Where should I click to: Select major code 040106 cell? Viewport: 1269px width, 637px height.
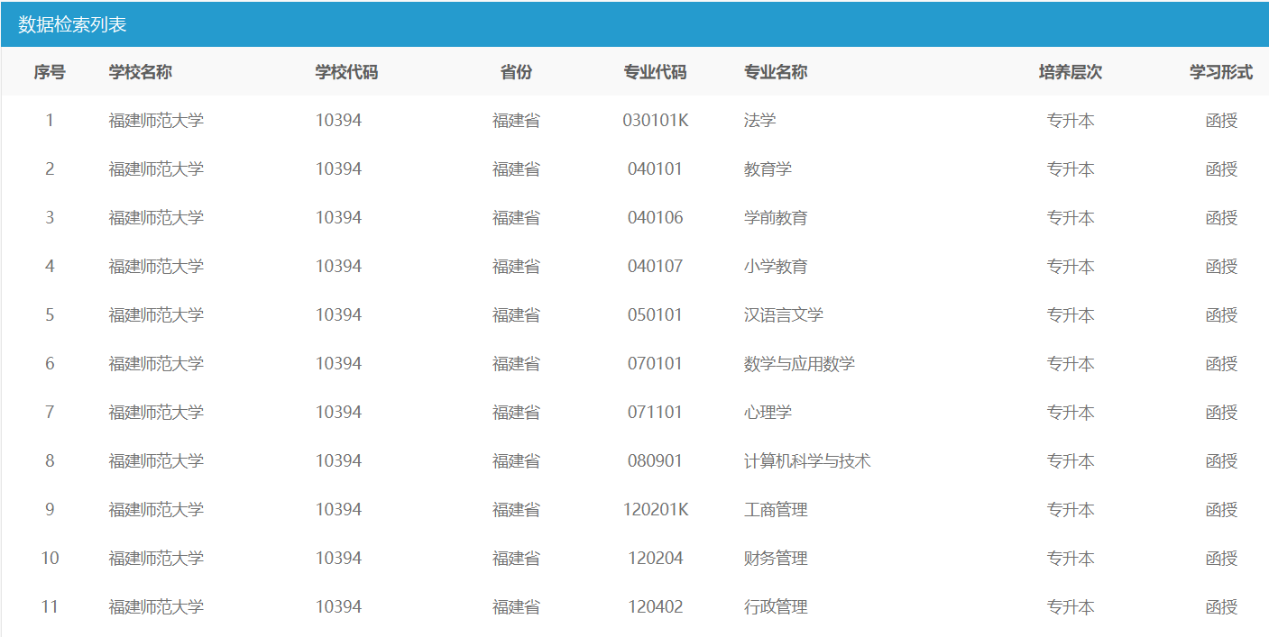pyautogui.click(x=656, y=218)
